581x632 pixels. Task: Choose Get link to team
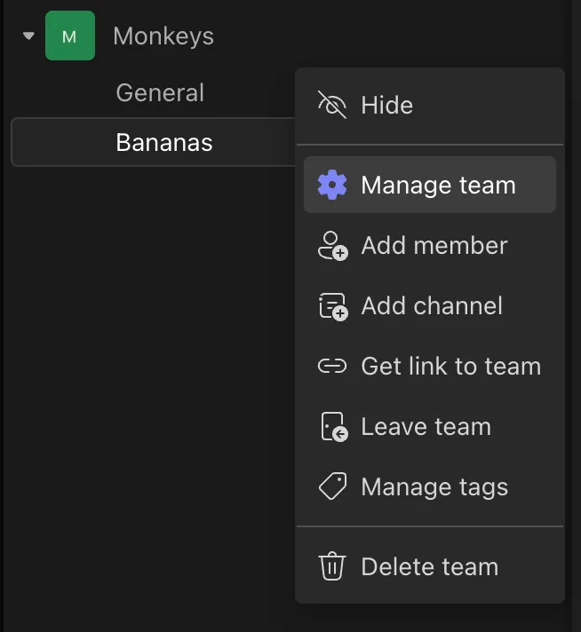(430, 366)
